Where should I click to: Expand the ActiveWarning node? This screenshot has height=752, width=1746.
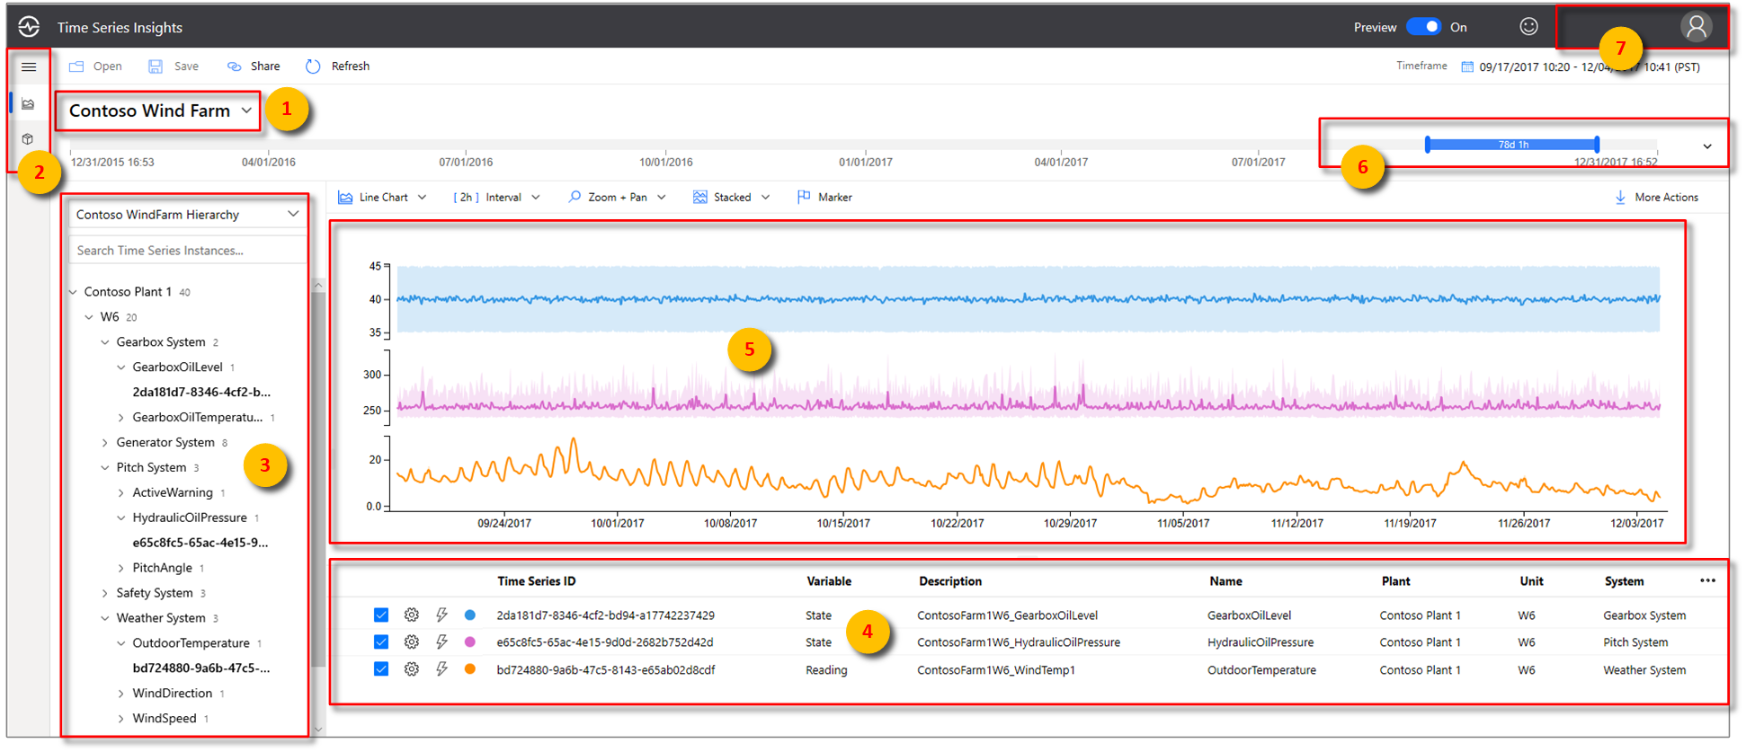[121, 493]
